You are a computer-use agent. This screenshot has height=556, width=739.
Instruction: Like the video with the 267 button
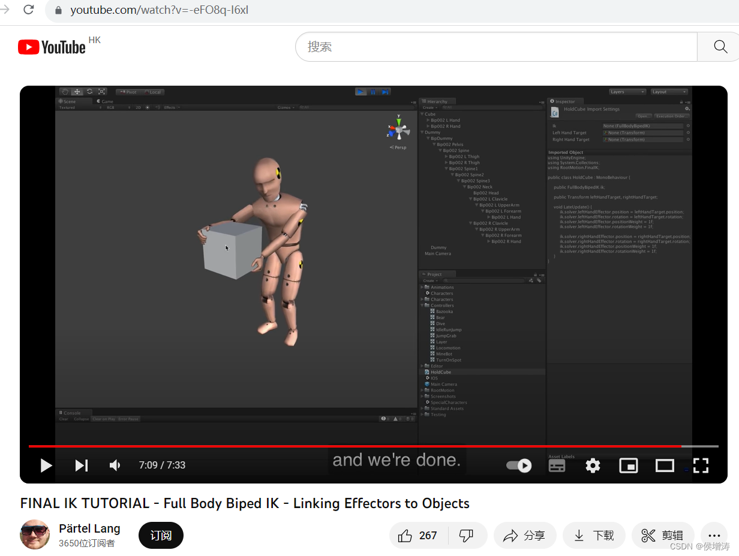[419, 536]
